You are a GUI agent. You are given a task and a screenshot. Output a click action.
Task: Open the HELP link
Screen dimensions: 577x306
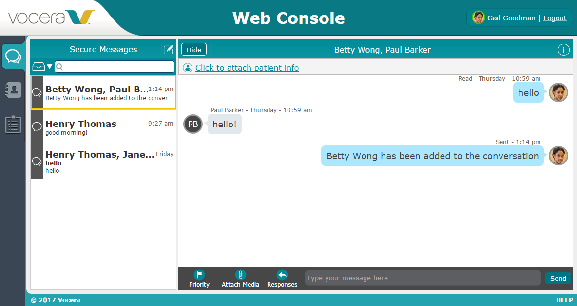point(564,300)
